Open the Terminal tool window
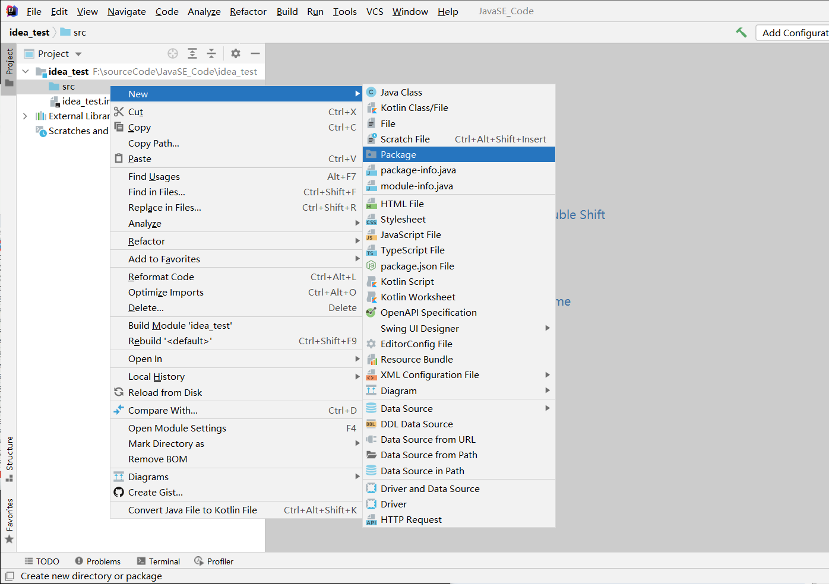This screenshot has width=829, height=584. tap(159, 561)
